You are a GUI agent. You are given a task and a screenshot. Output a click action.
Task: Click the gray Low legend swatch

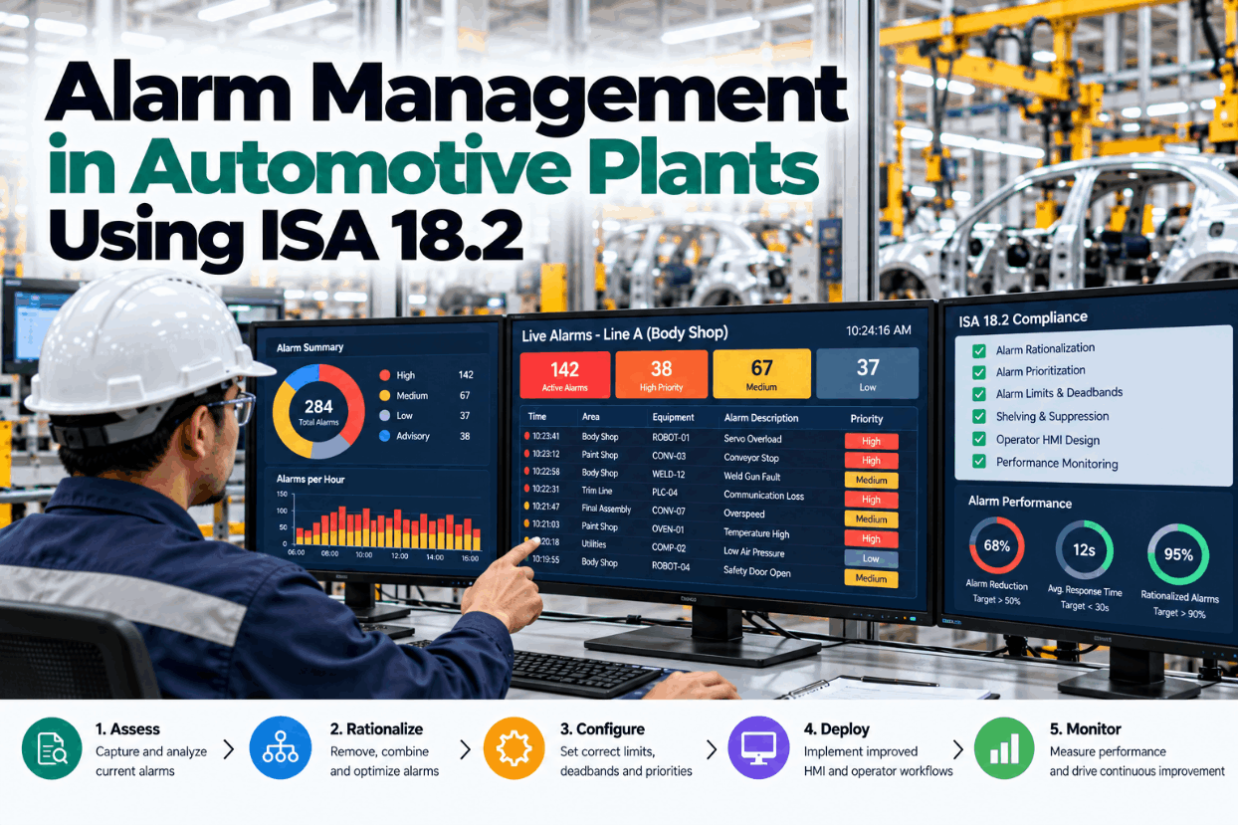click(x=385, y=415)
